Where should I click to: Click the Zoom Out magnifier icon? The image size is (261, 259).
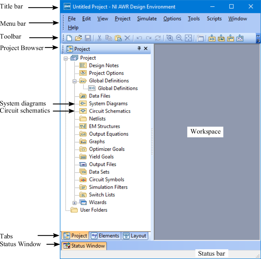pyautogui.click(x=179, y=38)
